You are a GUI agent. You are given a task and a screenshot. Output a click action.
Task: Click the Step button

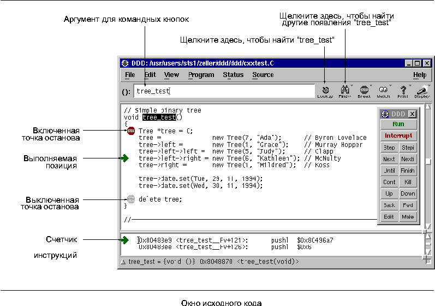click(389, 148)
